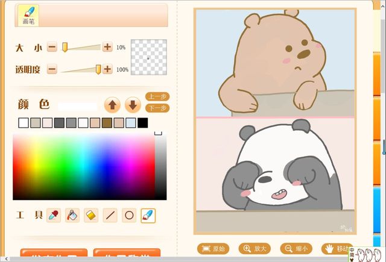
Task: Click the down arrow beside the color label
Action: pos(133,105)
